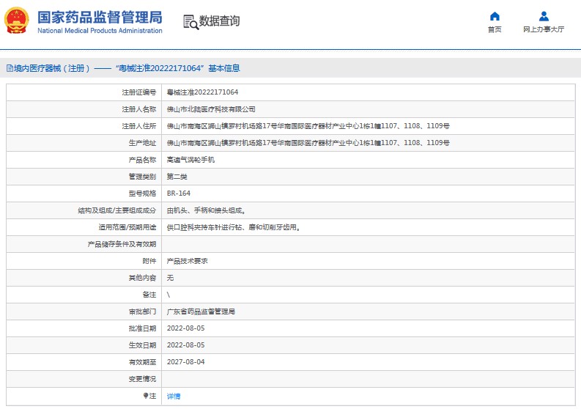Click the 国家药品监督管理局 site title
The width and height of the screenshot is (581, 409).
99,17
